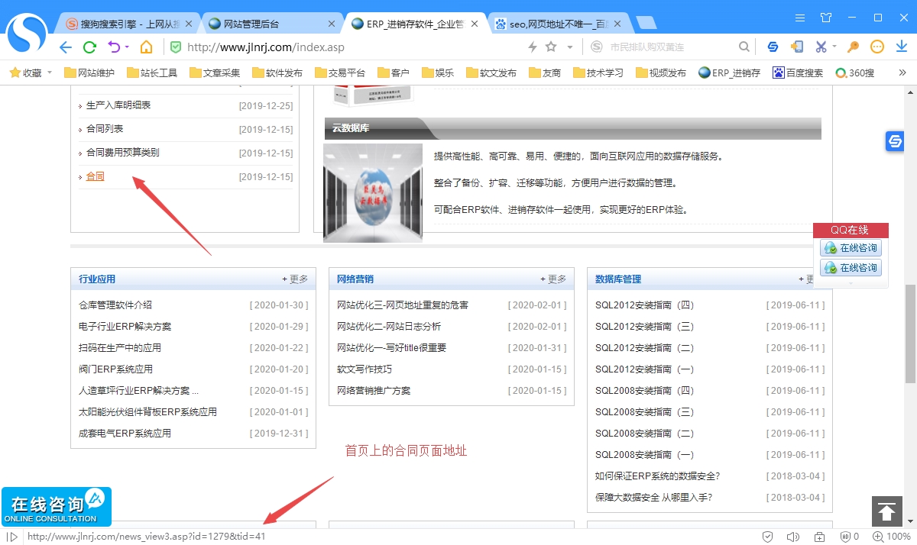This screenshot has width=917, height=545.
Task: Open the downloads arrow icon
Action: click(x=902, y=47)
